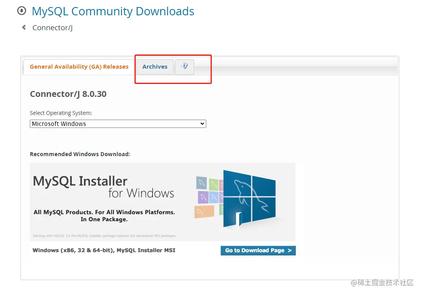Screen dimensions: 422x295
Task: Click the 'Starting with MySQL 5.6' footnote
Action: [x=104, y=236]
